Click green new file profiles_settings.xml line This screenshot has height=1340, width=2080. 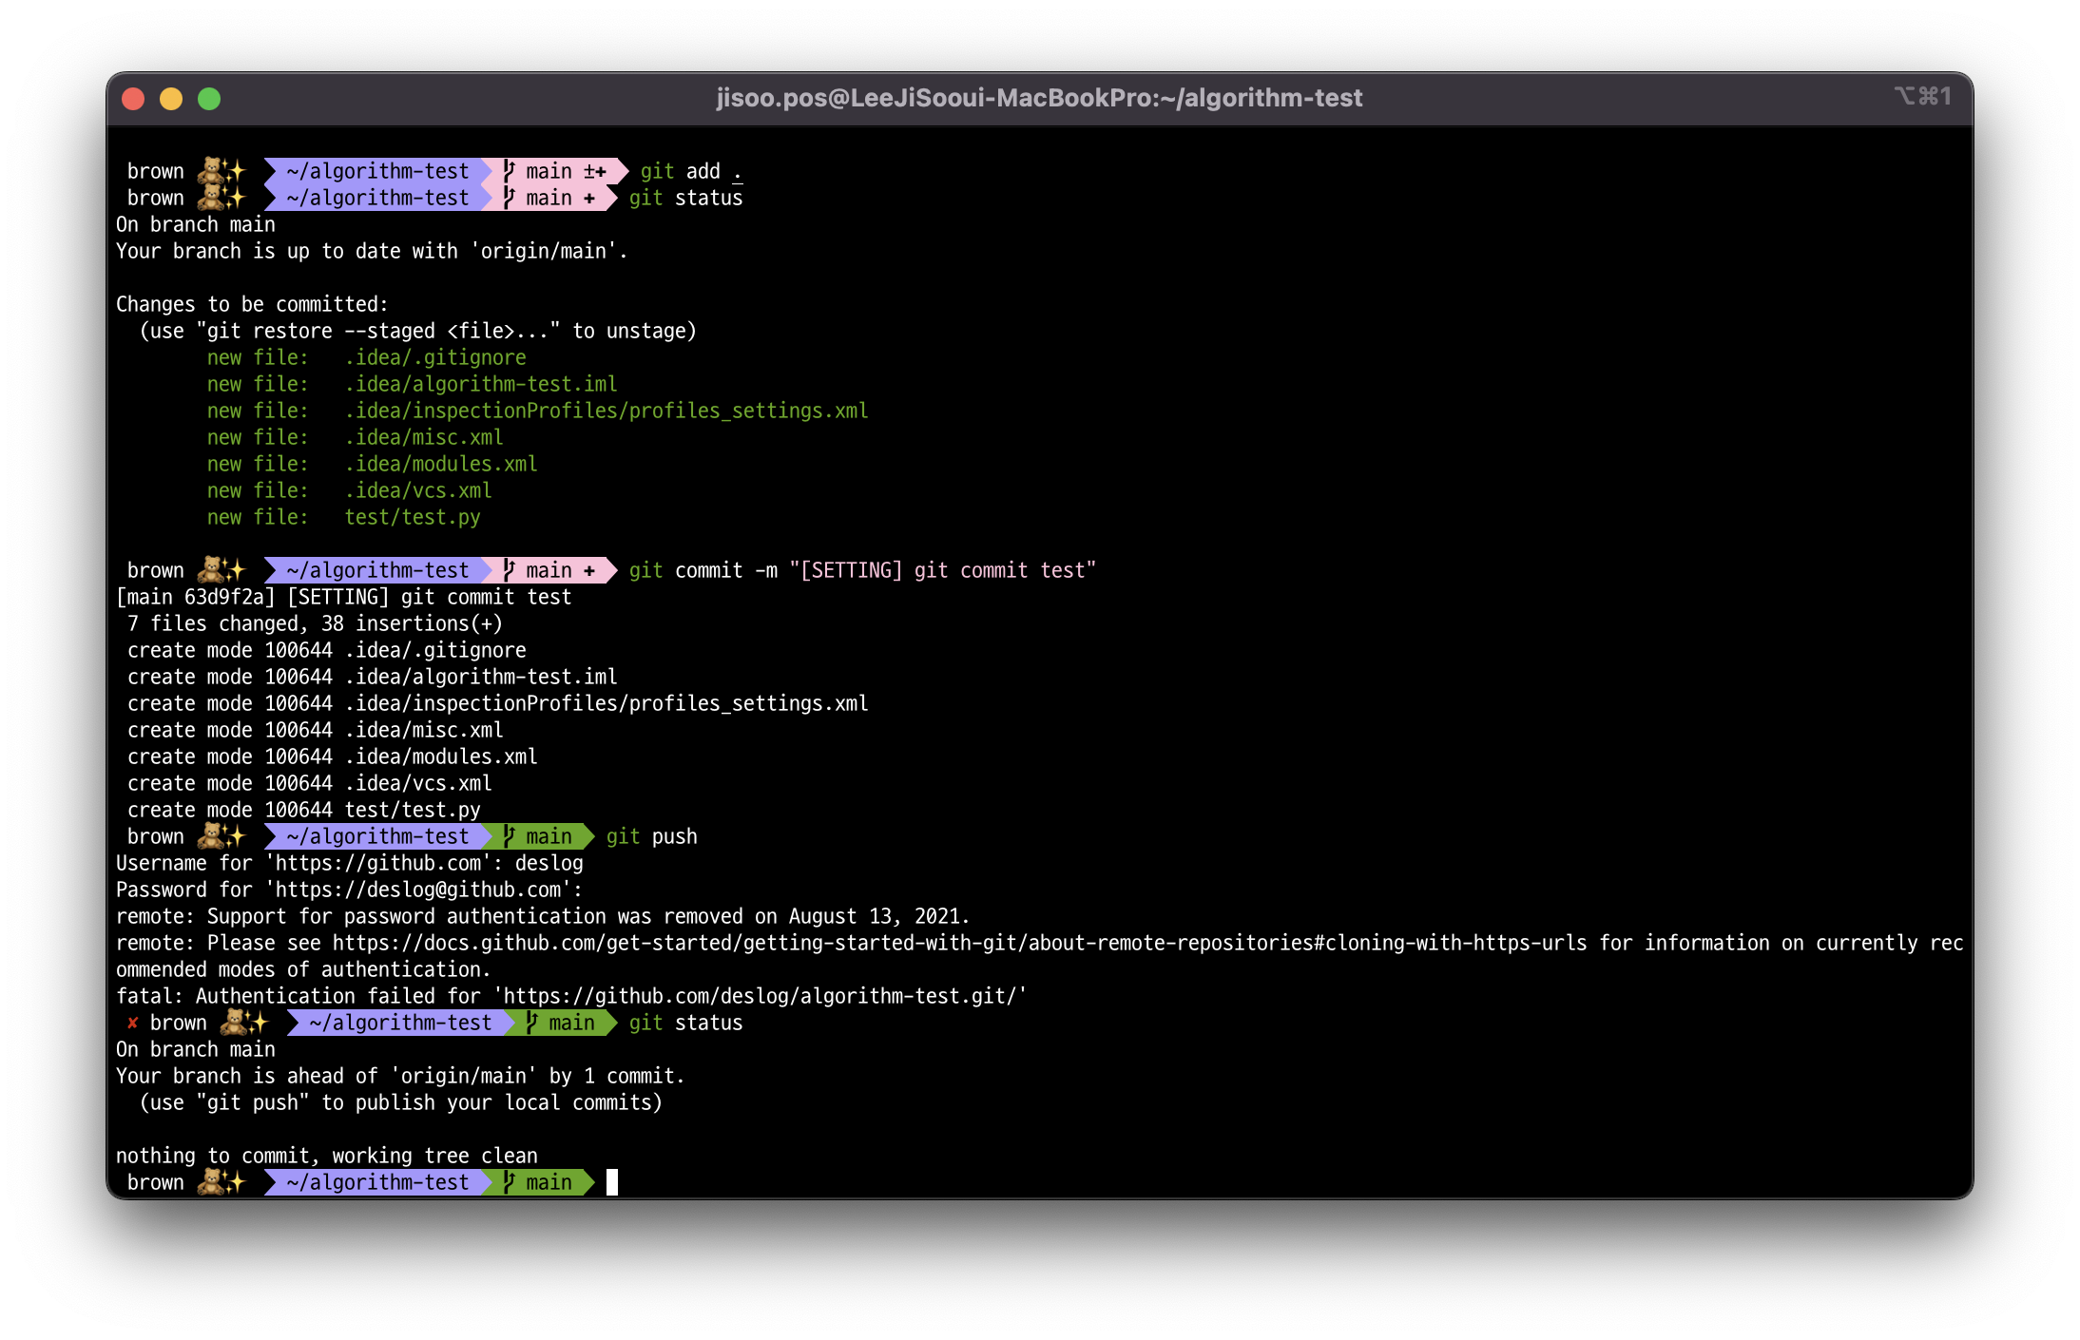point(538,411)
